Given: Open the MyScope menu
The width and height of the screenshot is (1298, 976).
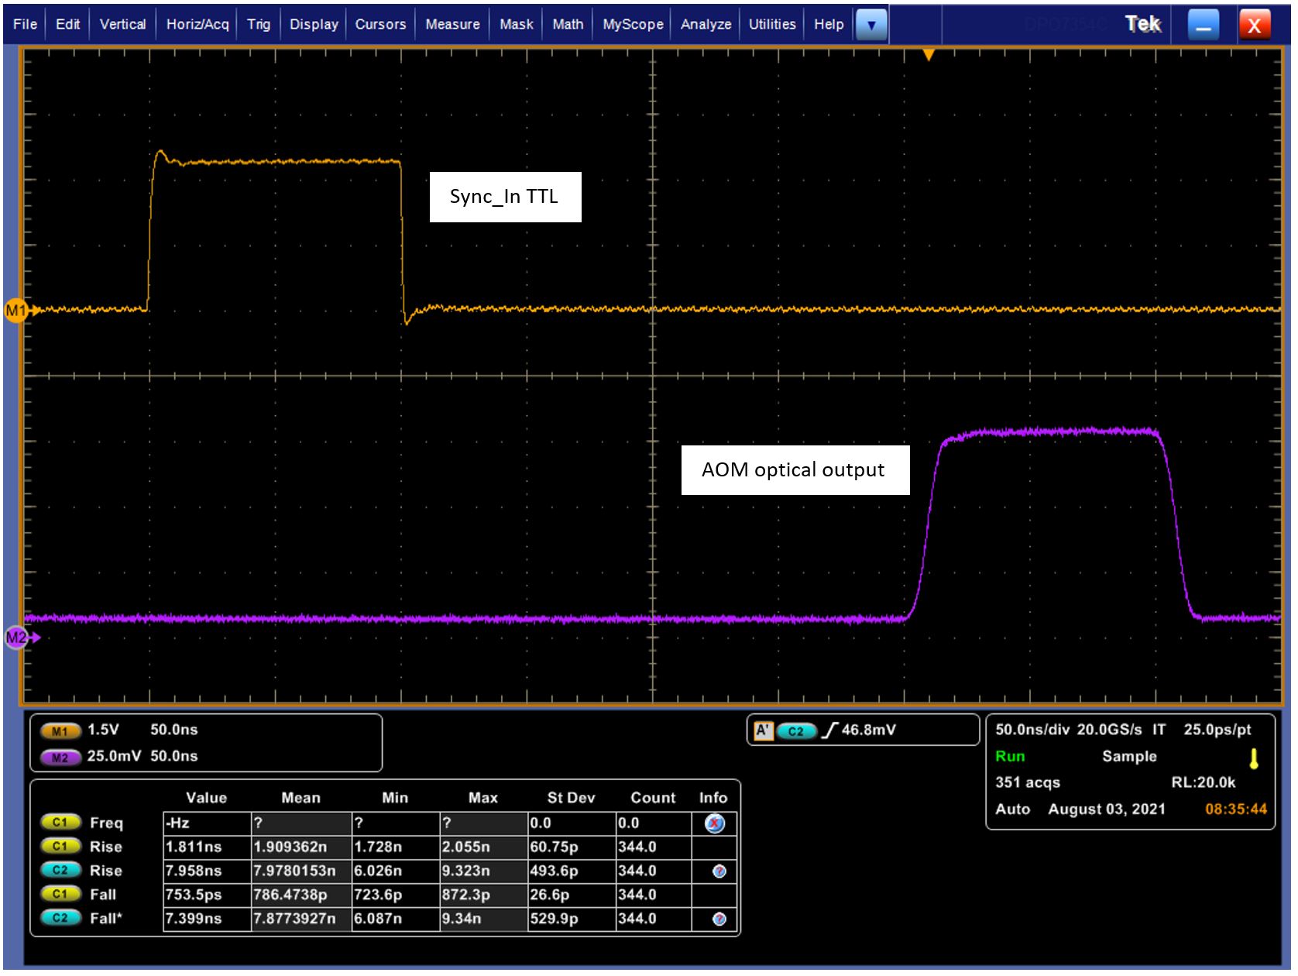Looking at the screenshot, I should pyautogui.click(x=633, y=24).
